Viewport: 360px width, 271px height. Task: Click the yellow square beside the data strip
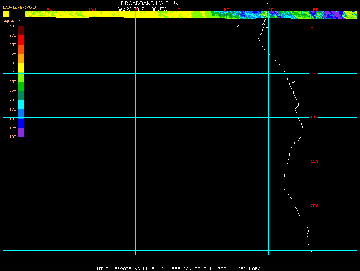tap(6, 14)
